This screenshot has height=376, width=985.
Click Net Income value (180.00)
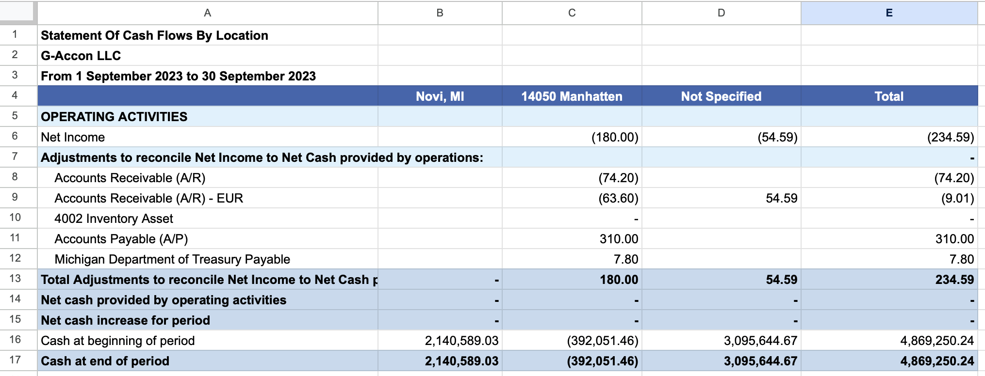click(x=572, y=137)
